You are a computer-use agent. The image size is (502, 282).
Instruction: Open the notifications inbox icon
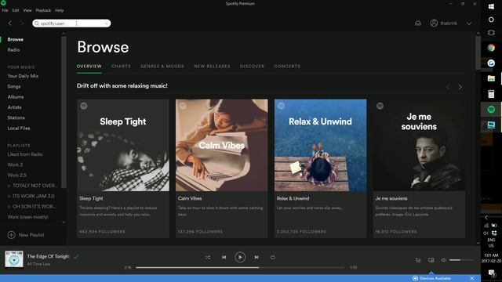point(418,23)
